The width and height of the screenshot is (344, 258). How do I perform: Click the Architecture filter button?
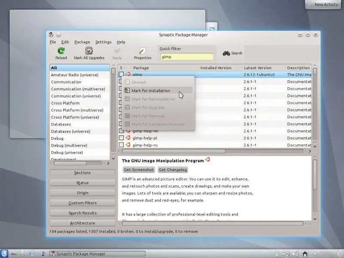click(83, 223)
